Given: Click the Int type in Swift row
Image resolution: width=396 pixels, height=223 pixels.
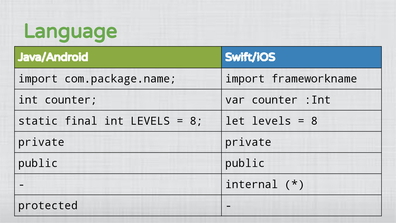Looking at the screenshot, I should (x=321, y=100).
